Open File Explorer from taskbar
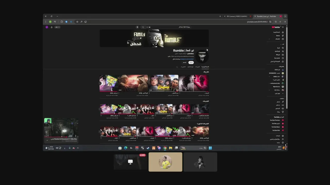This screenshot has width=330, height=185. pos(171,148)
